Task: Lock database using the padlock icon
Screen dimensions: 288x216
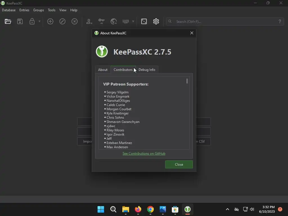Action: [x=32, y=21]
